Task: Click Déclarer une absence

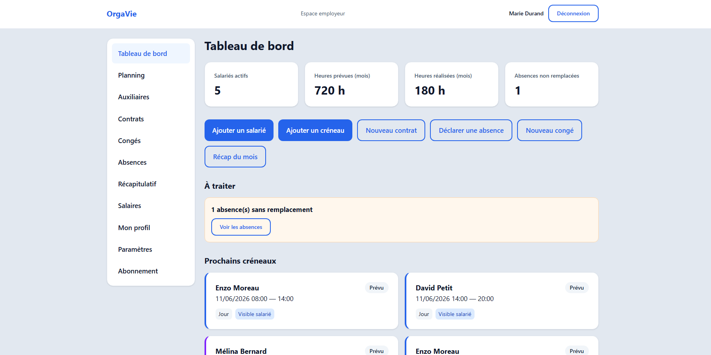Action: point(471,130)
